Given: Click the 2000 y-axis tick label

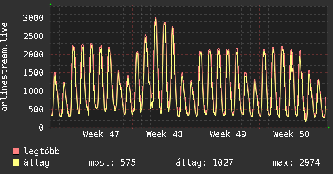Looking at the screenshot, I should point(34,55).
